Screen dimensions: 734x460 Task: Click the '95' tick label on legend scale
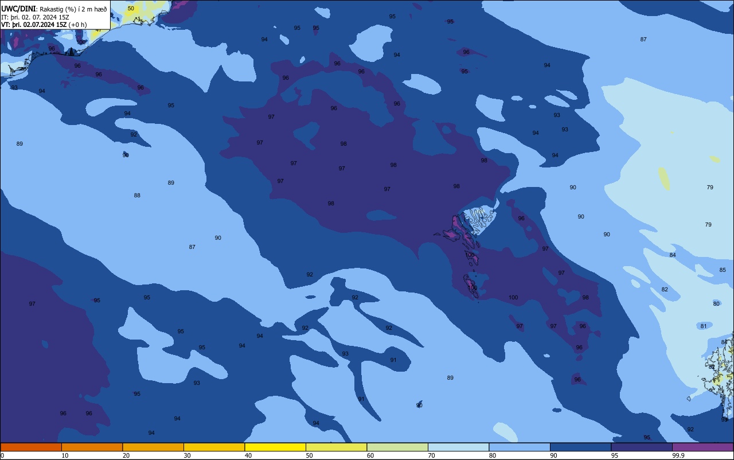pyautogui.click(x=615, y=455)
